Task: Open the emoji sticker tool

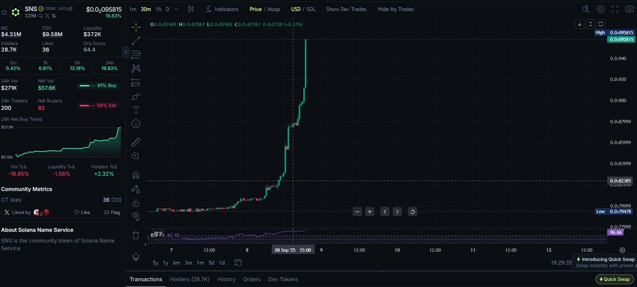Action: (136, 124)
